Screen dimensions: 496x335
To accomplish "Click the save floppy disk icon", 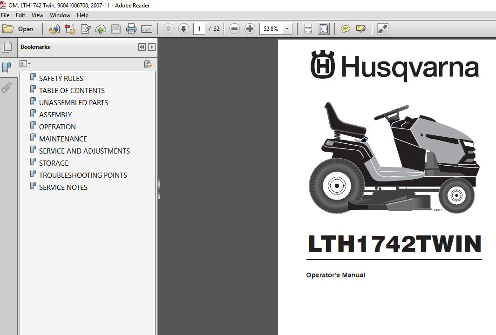I will 116,29.
